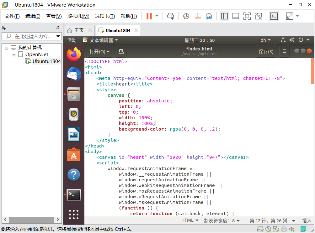
Task: Open Ubuntu Software from the dock
Action: click(x=74, y=155)
